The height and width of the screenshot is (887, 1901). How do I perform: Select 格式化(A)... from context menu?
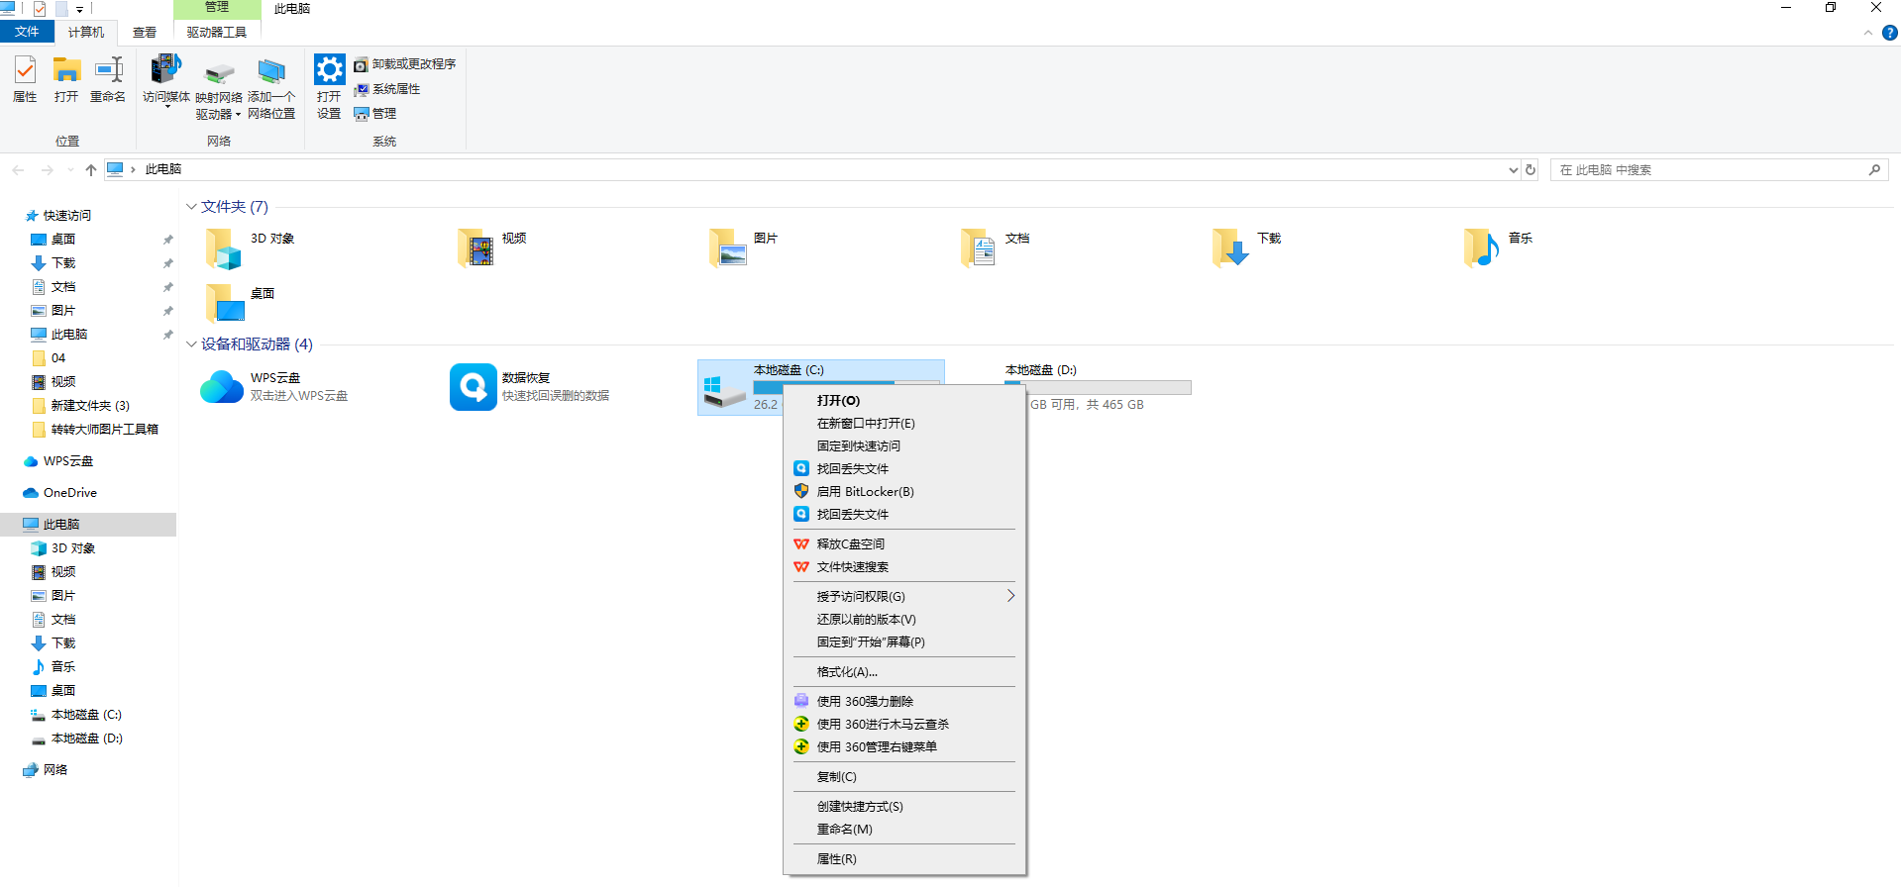847,672
